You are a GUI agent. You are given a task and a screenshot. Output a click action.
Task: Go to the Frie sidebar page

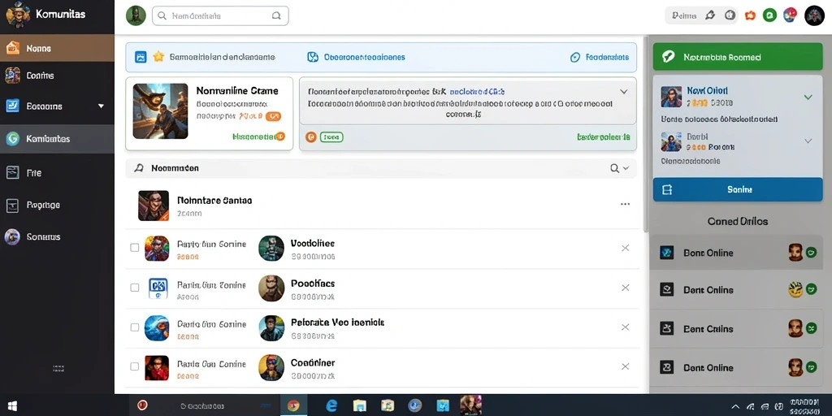click(57, 173)
